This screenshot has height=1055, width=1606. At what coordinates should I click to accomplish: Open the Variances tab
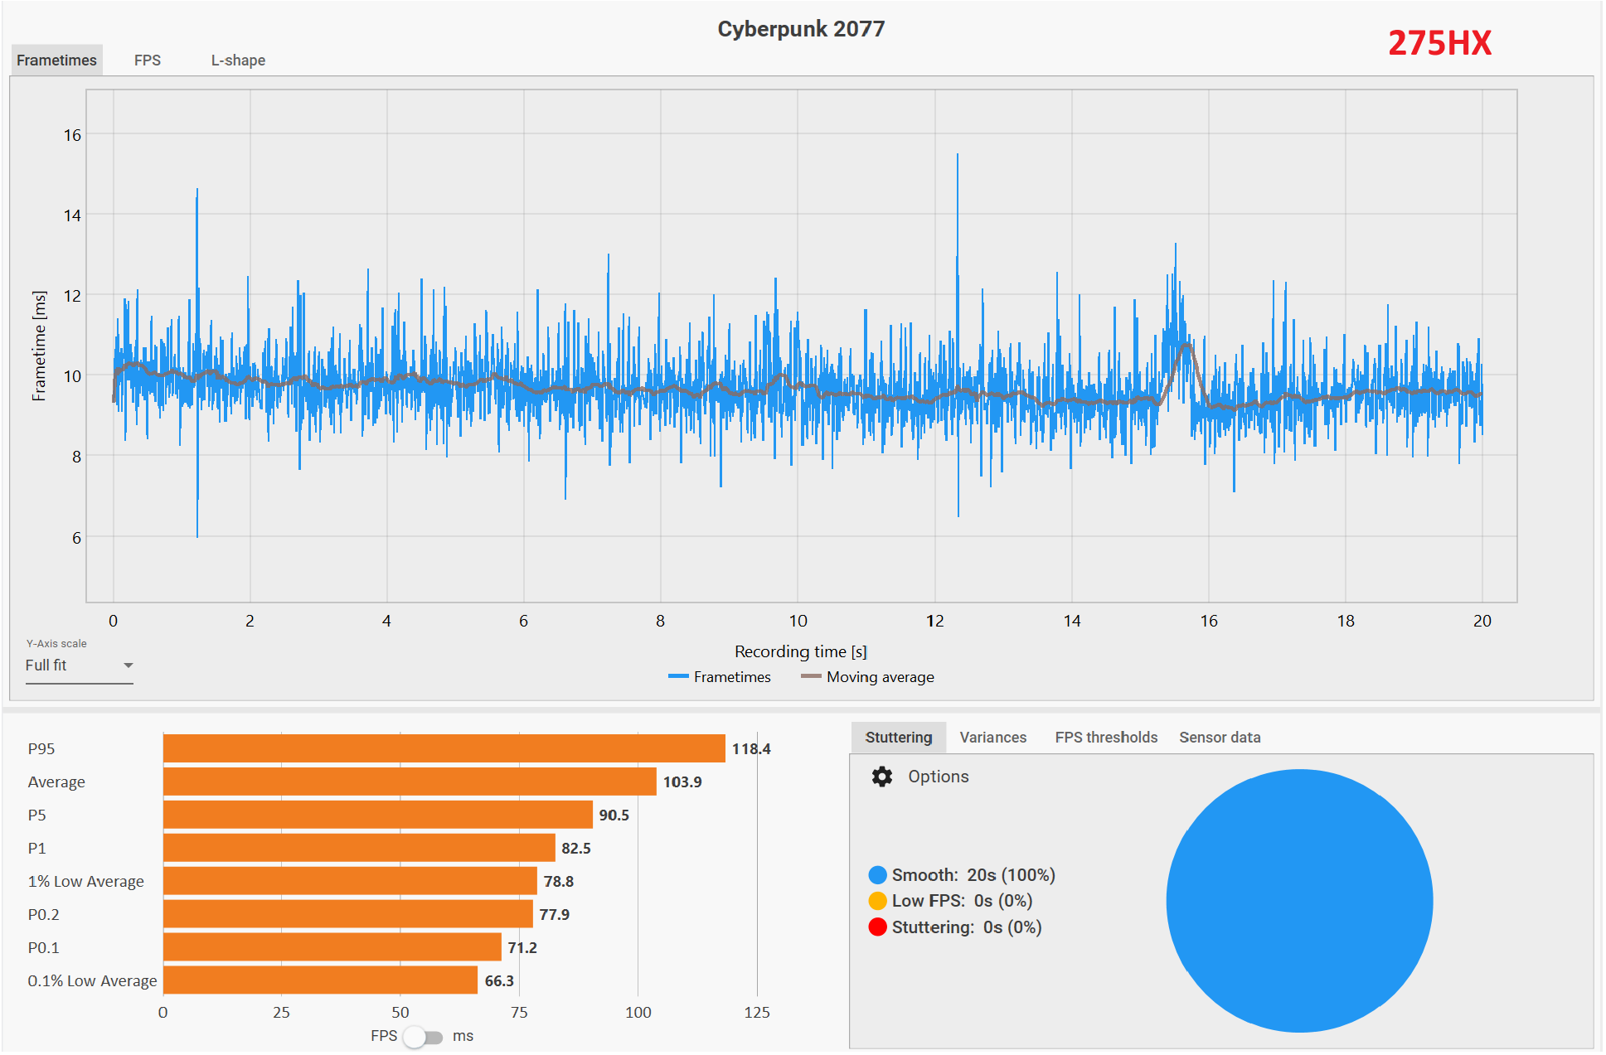992,738
